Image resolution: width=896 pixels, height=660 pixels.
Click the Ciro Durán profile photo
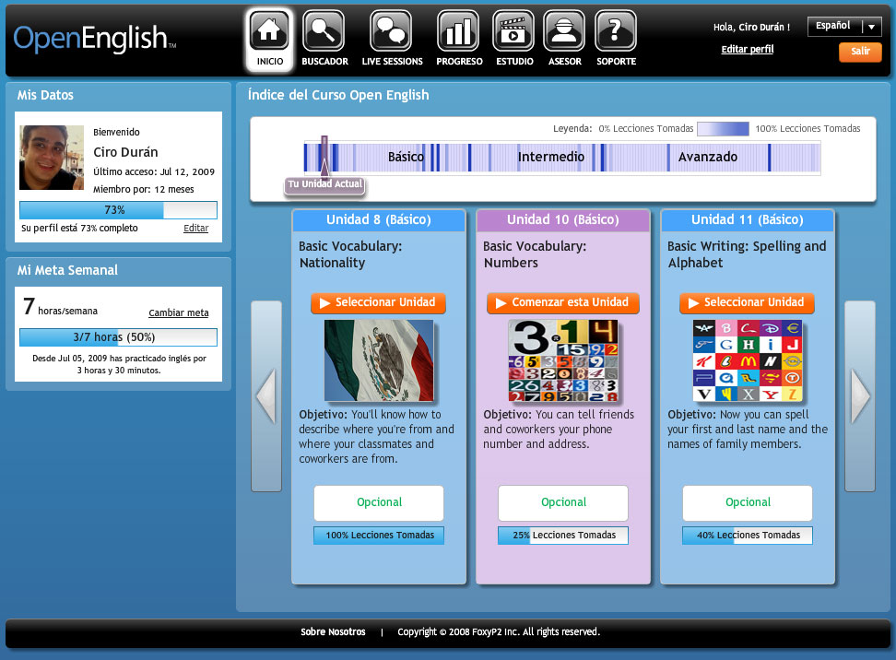[x=52, y=158]
